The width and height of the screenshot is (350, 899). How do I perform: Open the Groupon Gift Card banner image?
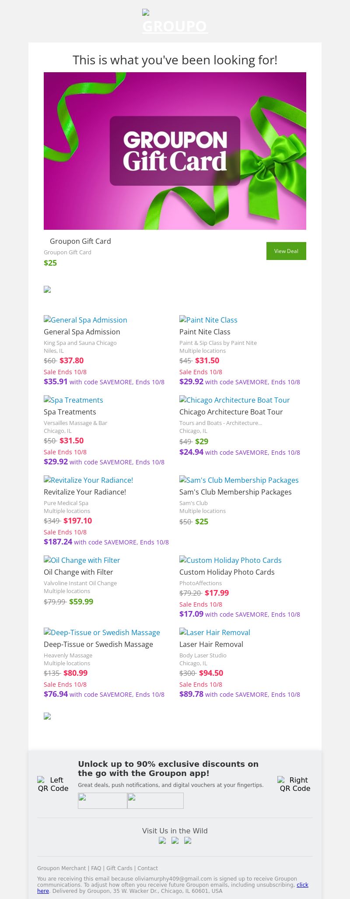(175, 151)
